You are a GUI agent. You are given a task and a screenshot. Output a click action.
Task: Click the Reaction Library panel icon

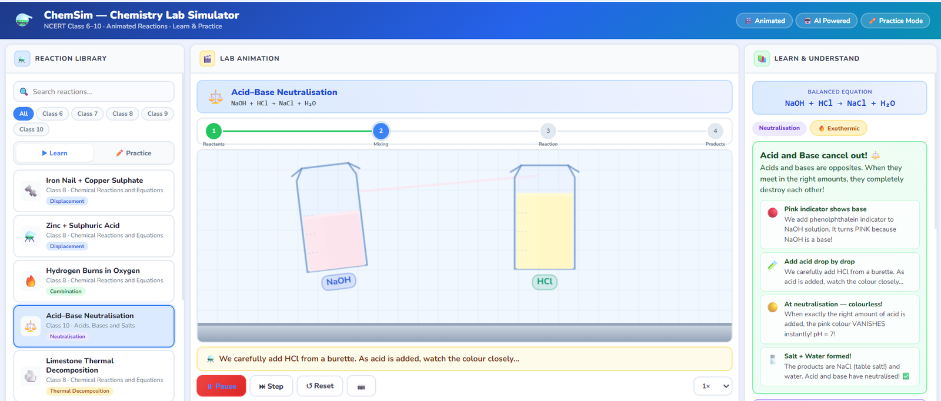(x=22, y=59)
